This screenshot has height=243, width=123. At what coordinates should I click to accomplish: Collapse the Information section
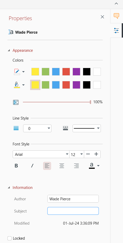(9, 188)
